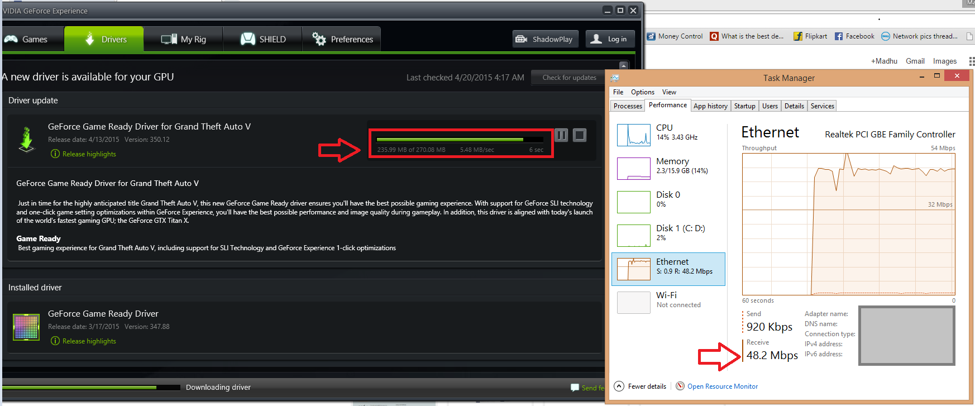Viewport: 975px width, 406px height.
Task: Open the Preferences tab
Action: (x=342, y=39)
